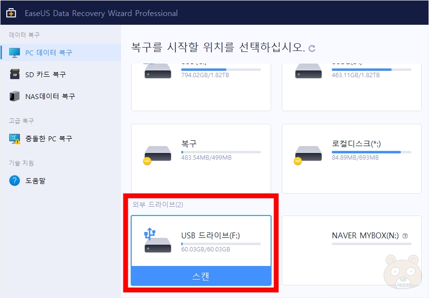The image size is (429, 298).
Task: Click the 데이터 복구 section label
Action: 24,35
